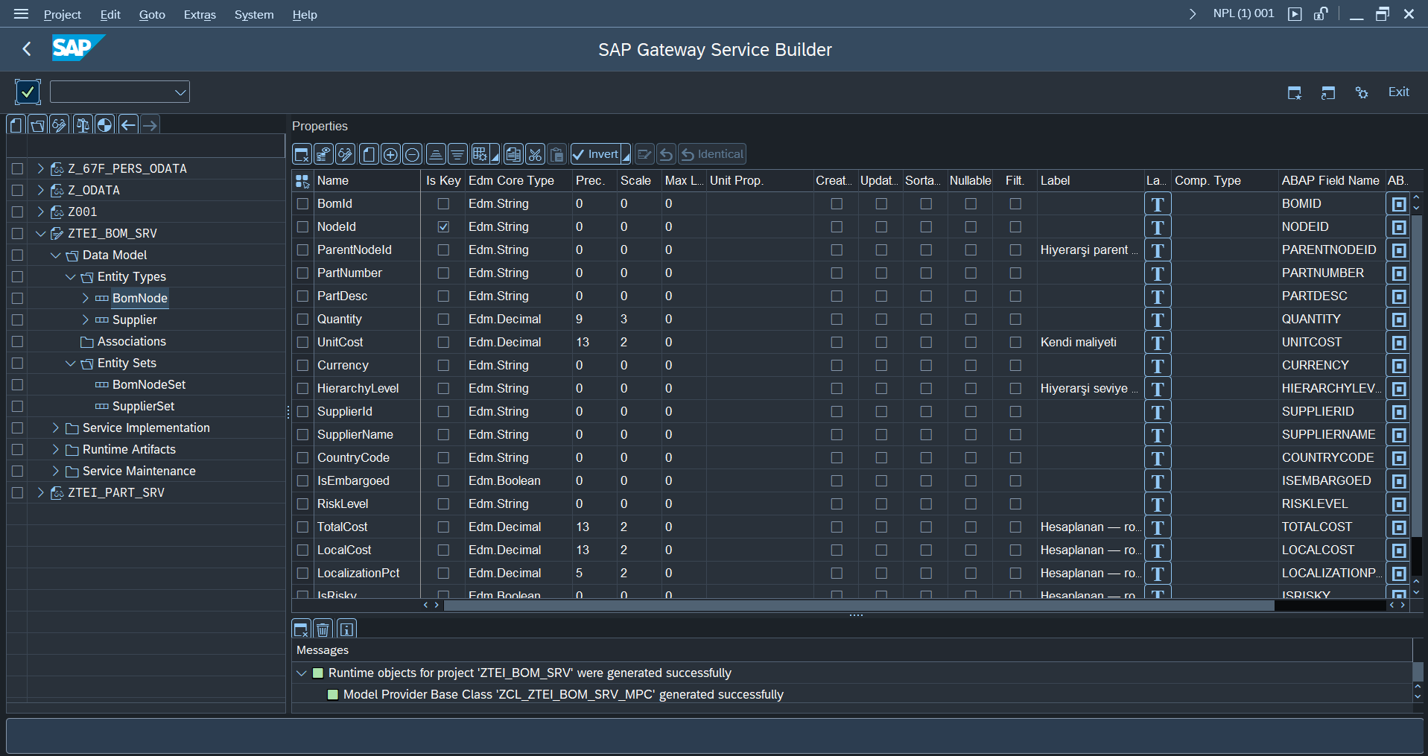This screenshot has width=1428, height=756.
Task: Enable Filterable for UnitCost
Action: tap(1015, 342)
